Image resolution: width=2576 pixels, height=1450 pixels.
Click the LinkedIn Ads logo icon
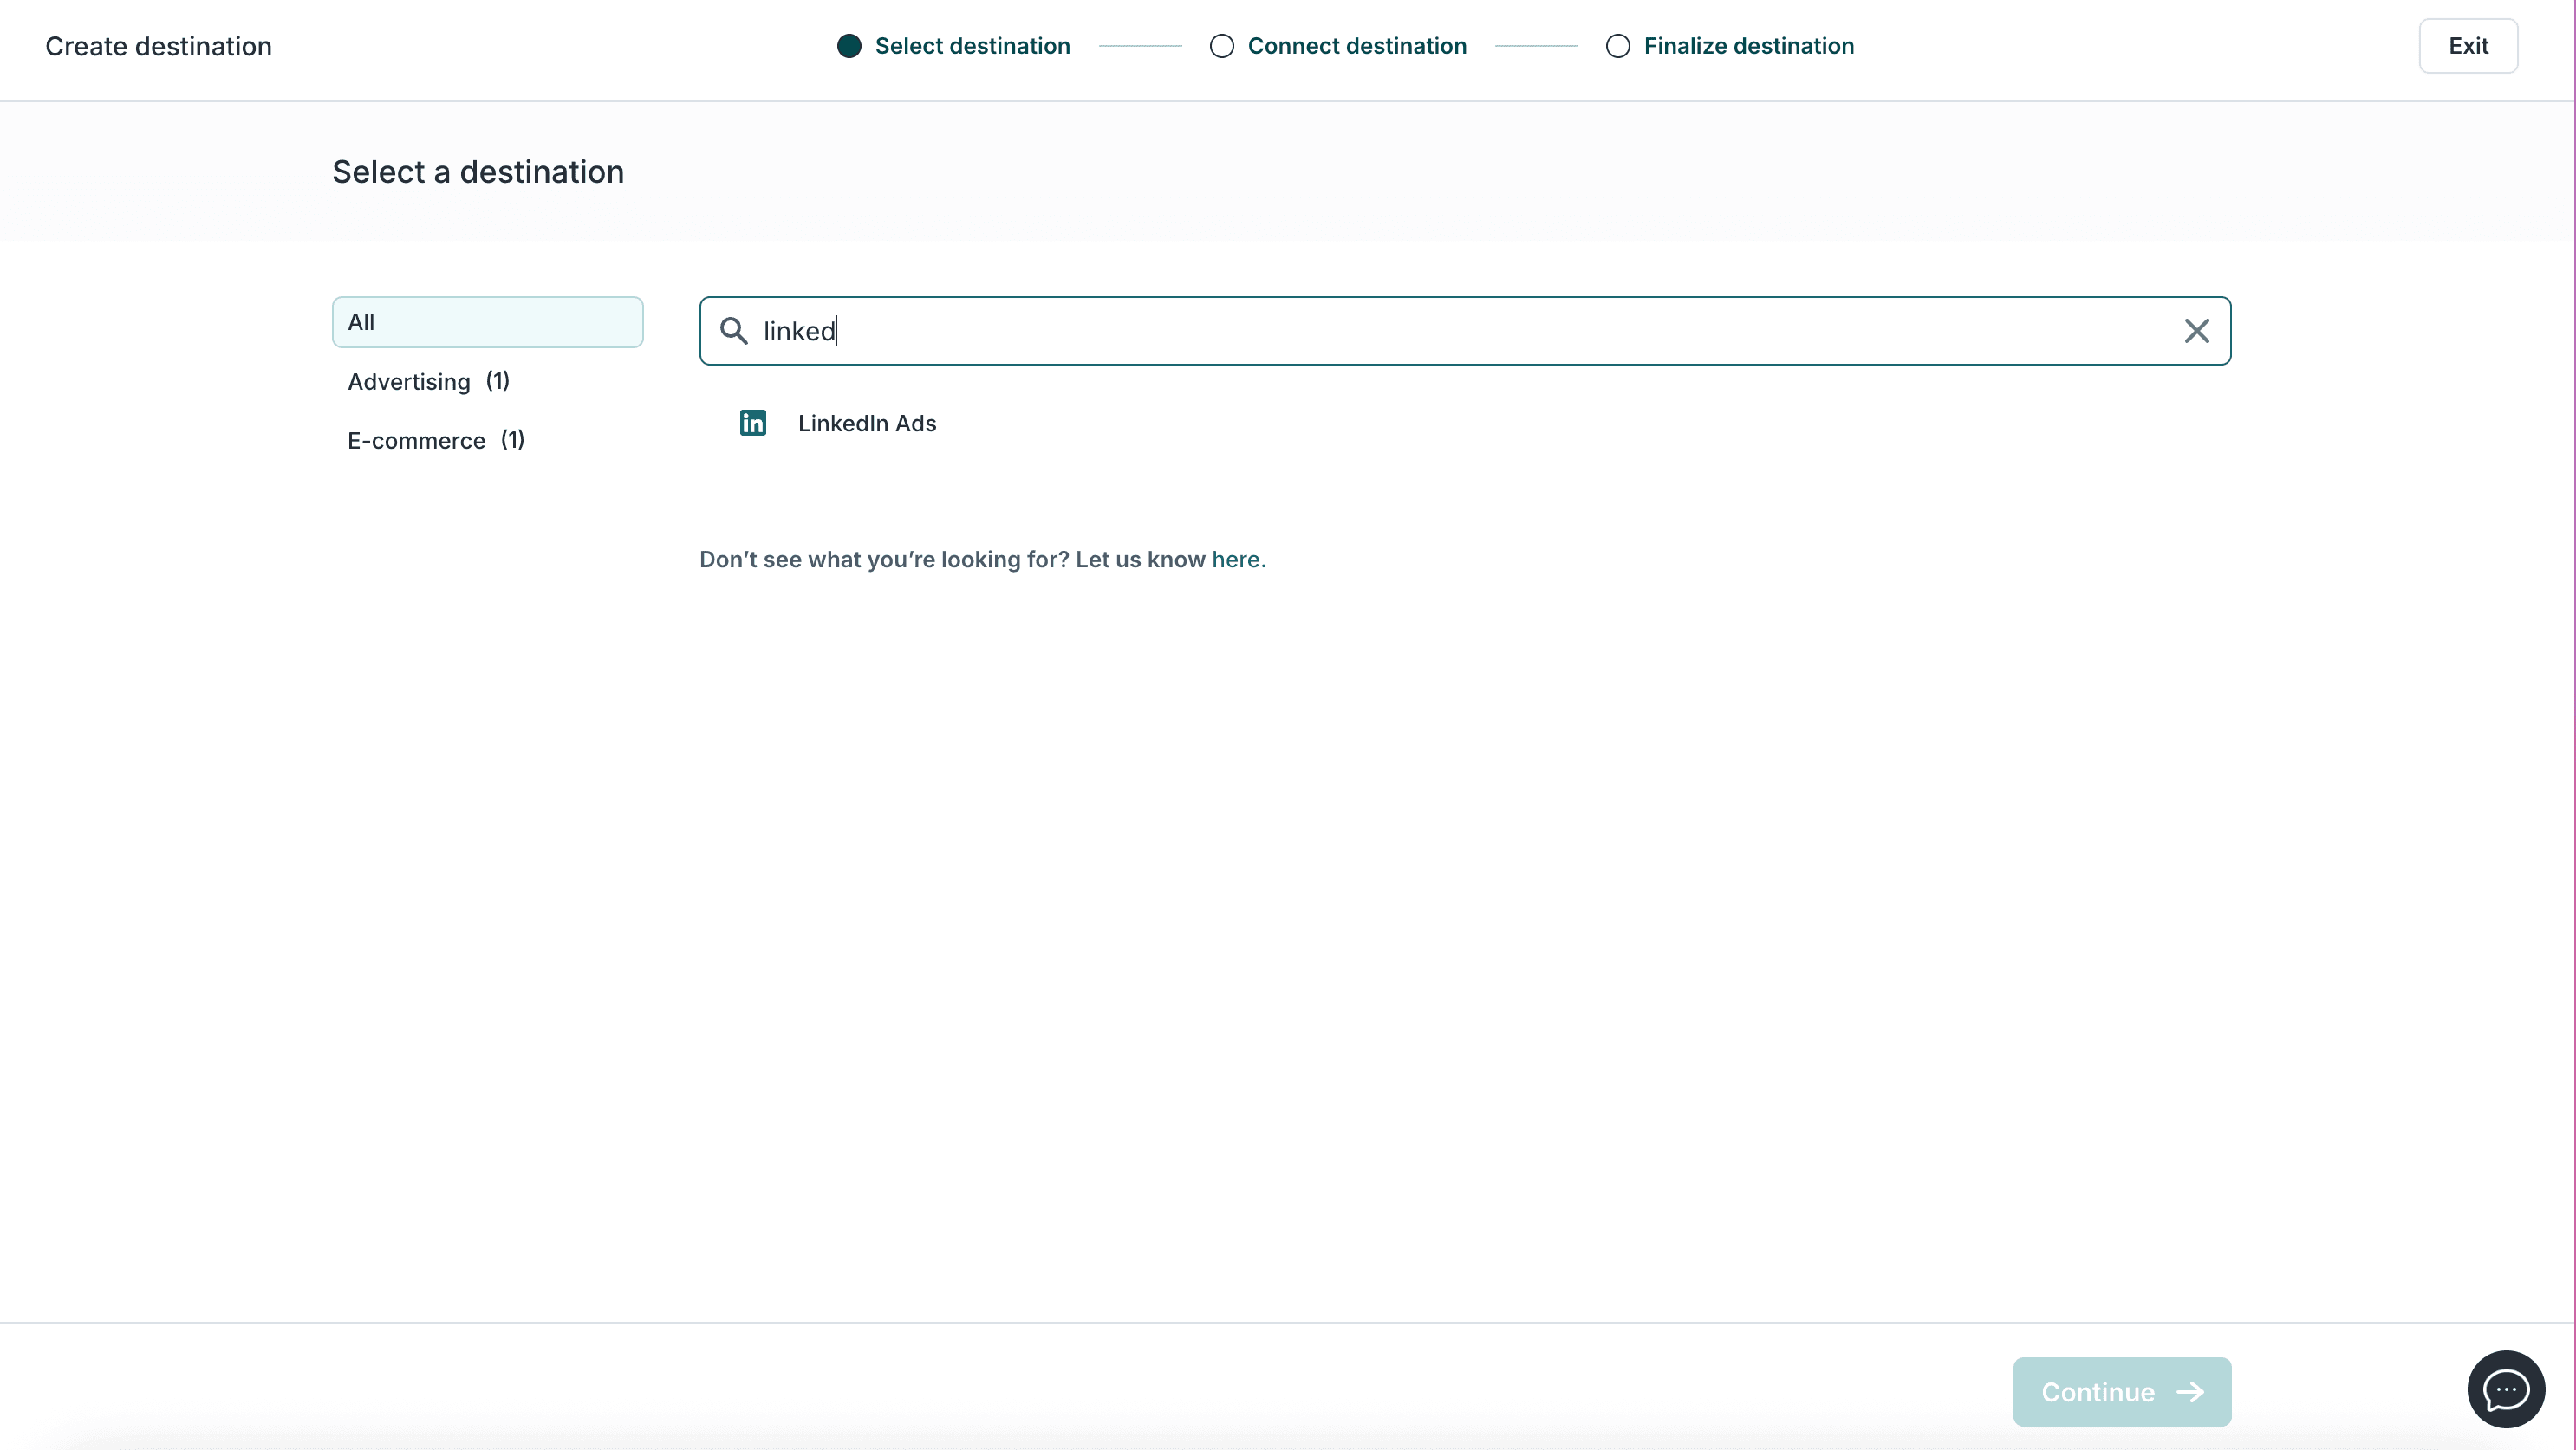[x=753, y=423]
